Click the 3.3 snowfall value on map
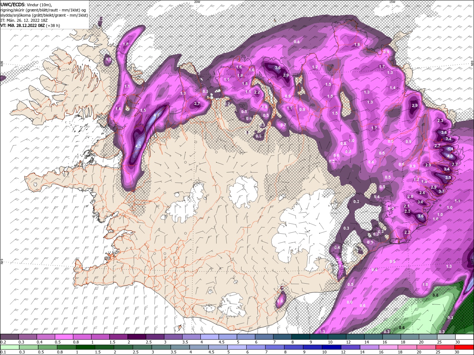474x355 pixels. (x=441, y=191)
